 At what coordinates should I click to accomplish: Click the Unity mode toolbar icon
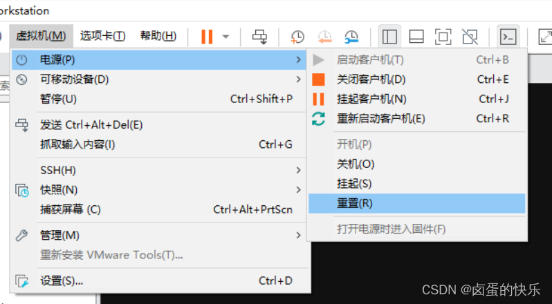pos(470,37)
